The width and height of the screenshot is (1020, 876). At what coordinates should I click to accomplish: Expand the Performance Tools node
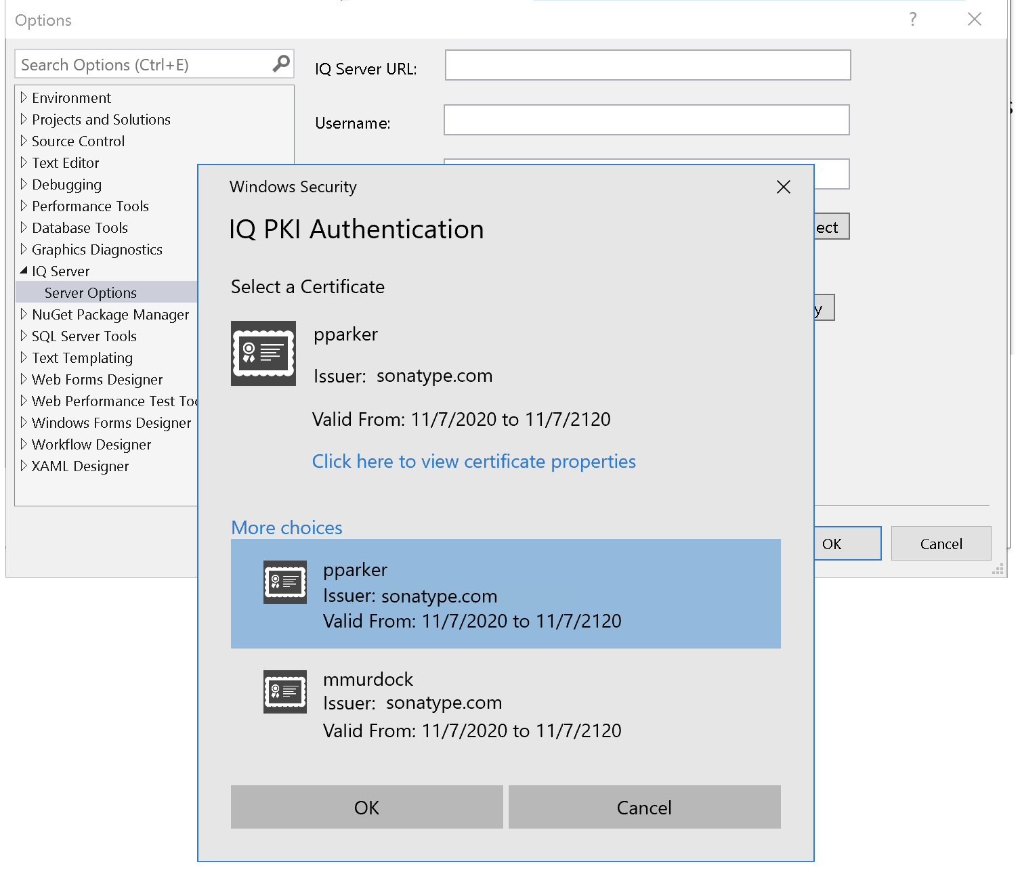tap(24, 206)
